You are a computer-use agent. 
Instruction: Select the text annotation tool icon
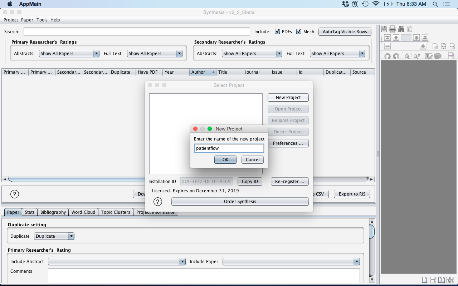click(428, 56)
